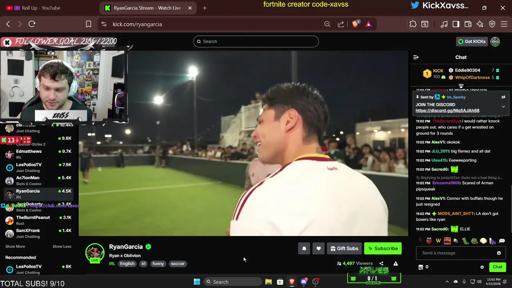
Task: Close the RyanGarcia Stream tab
Action: click(190, 8)
